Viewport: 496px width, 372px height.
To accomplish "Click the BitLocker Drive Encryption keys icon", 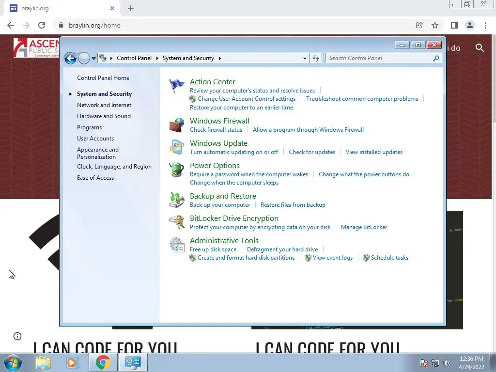I will coord(176,222).
